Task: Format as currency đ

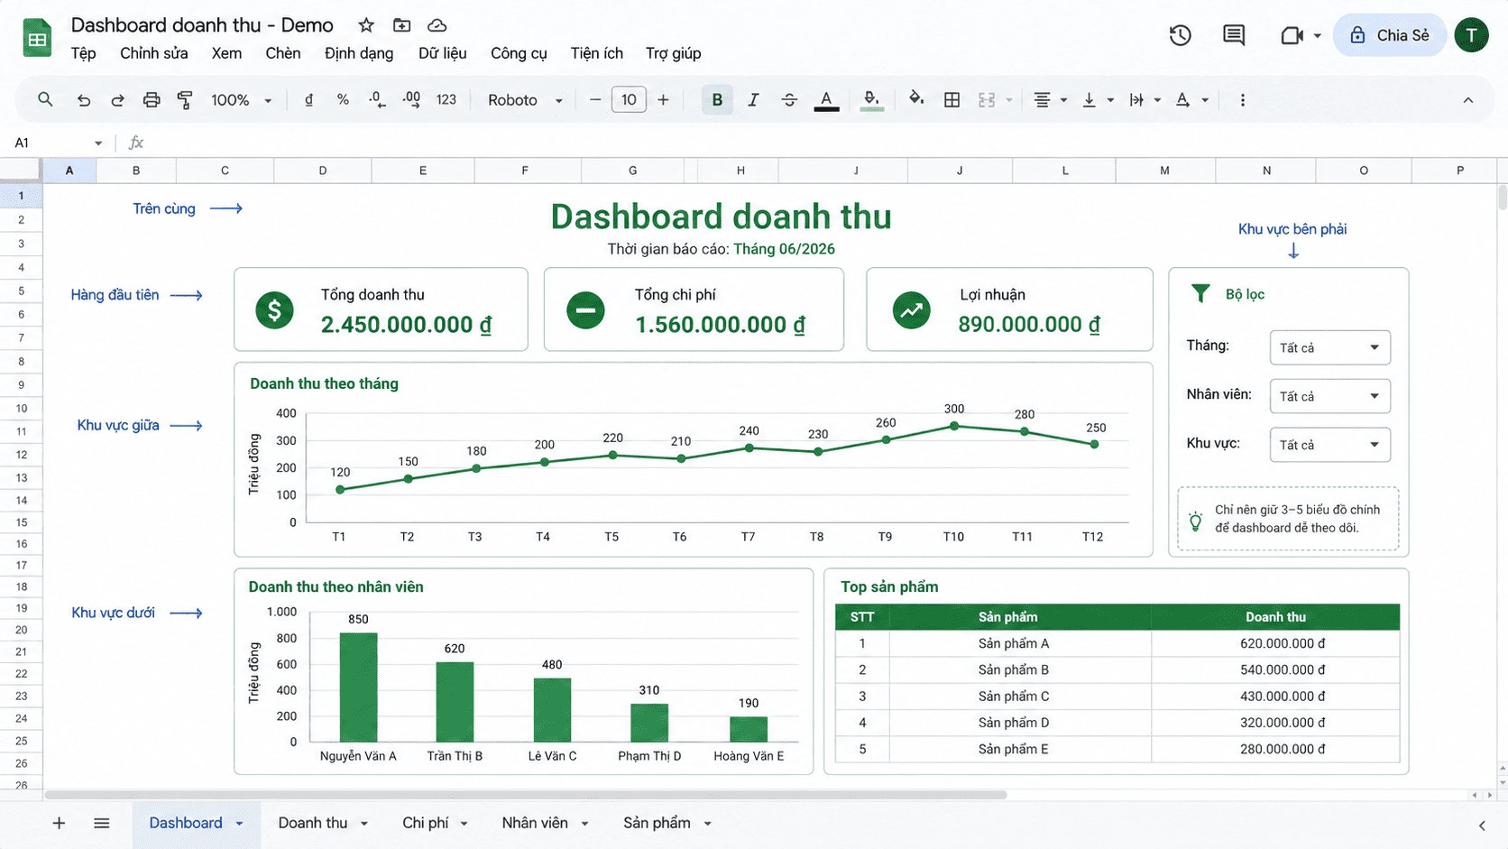Action: pyautogui.click(x=308, y=100)
